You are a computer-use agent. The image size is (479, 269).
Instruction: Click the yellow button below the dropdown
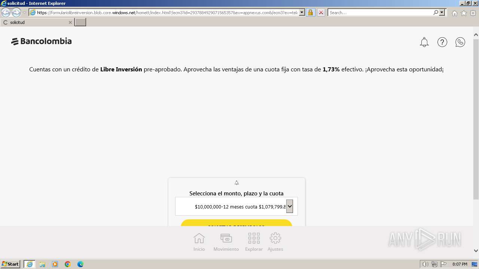(237, 223)
